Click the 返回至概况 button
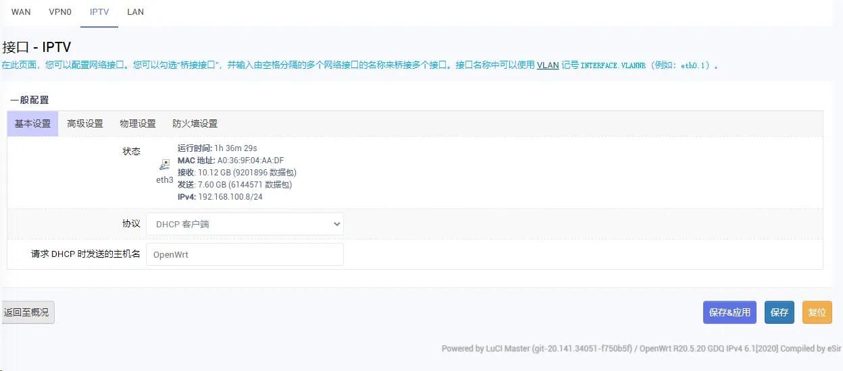 (27, 312)
